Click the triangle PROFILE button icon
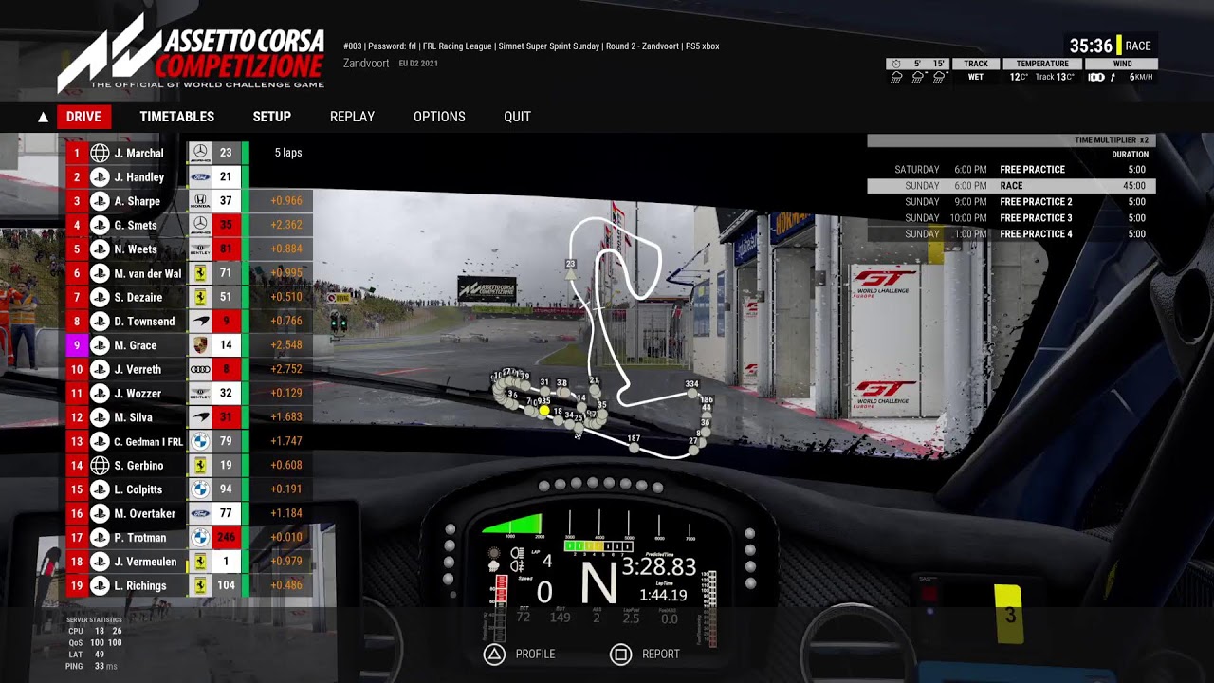Viewport: 1214px width, 683px height. coord(494,655)
